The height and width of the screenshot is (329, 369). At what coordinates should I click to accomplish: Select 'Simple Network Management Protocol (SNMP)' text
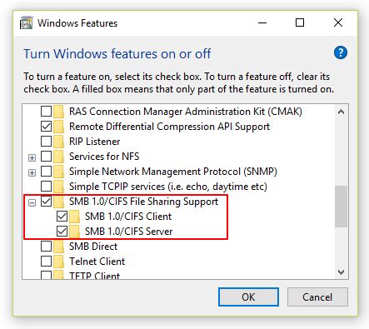[173, 172]
